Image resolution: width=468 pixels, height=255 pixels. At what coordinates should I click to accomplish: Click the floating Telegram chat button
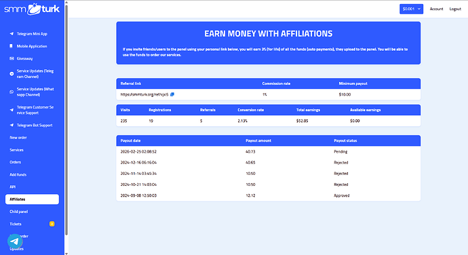pyautogui.click(x=15, y=241)
